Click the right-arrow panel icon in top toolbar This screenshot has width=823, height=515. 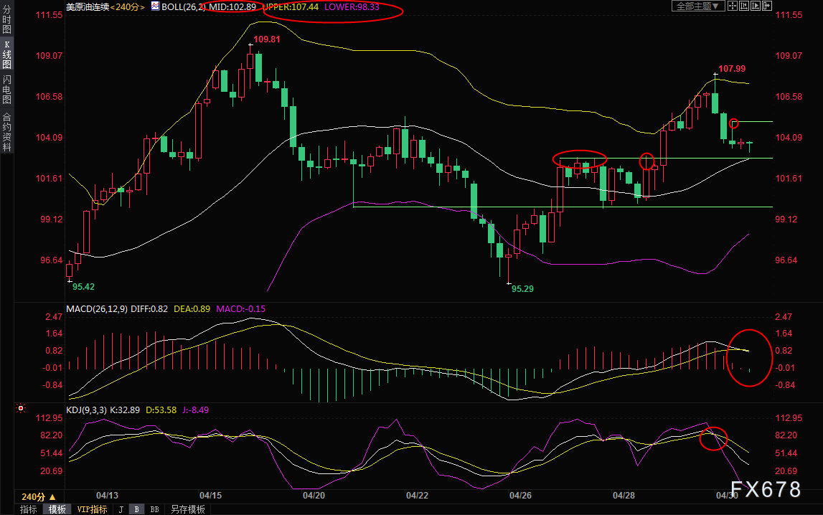click(x=767, y=6)
